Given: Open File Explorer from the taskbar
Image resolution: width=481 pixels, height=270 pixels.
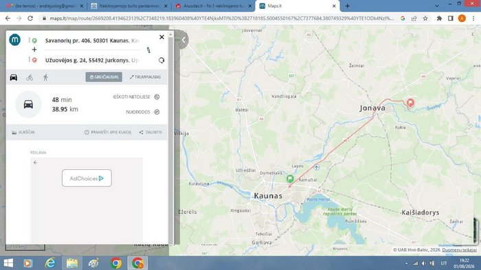Looking at the screenshot, I should [x=72, y=263].
